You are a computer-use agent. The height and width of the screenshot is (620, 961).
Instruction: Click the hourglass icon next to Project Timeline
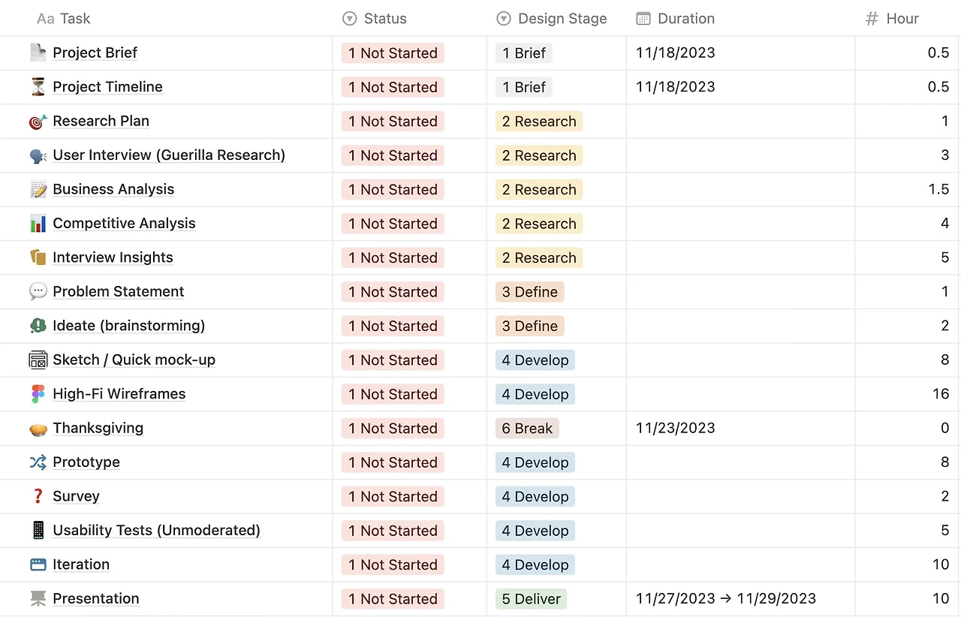pyautogui.click(x=38, y=87)
